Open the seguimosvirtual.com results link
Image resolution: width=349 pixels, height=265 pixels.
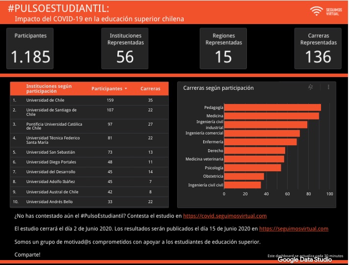pos(294,229)
